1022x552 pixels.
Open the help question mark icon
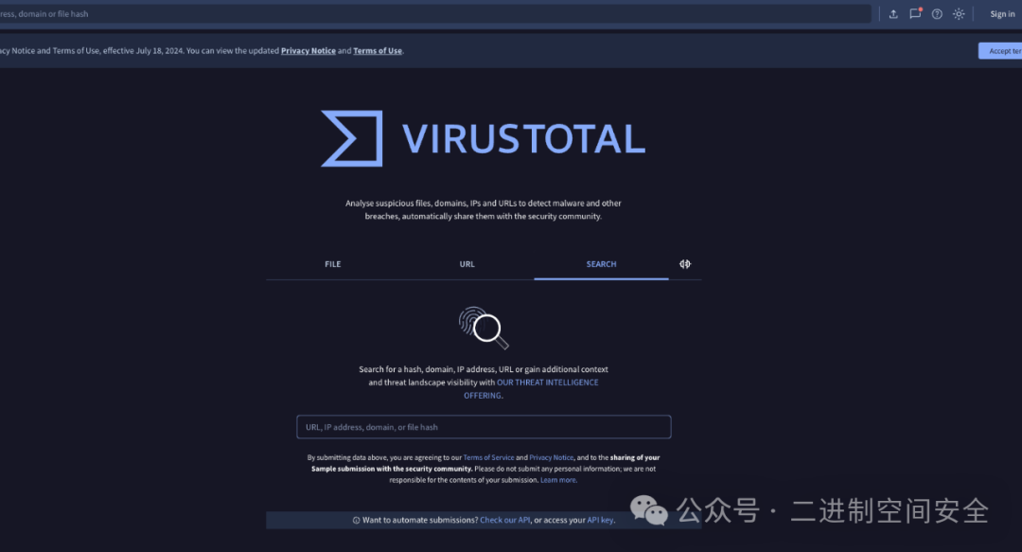click(937, 13)
